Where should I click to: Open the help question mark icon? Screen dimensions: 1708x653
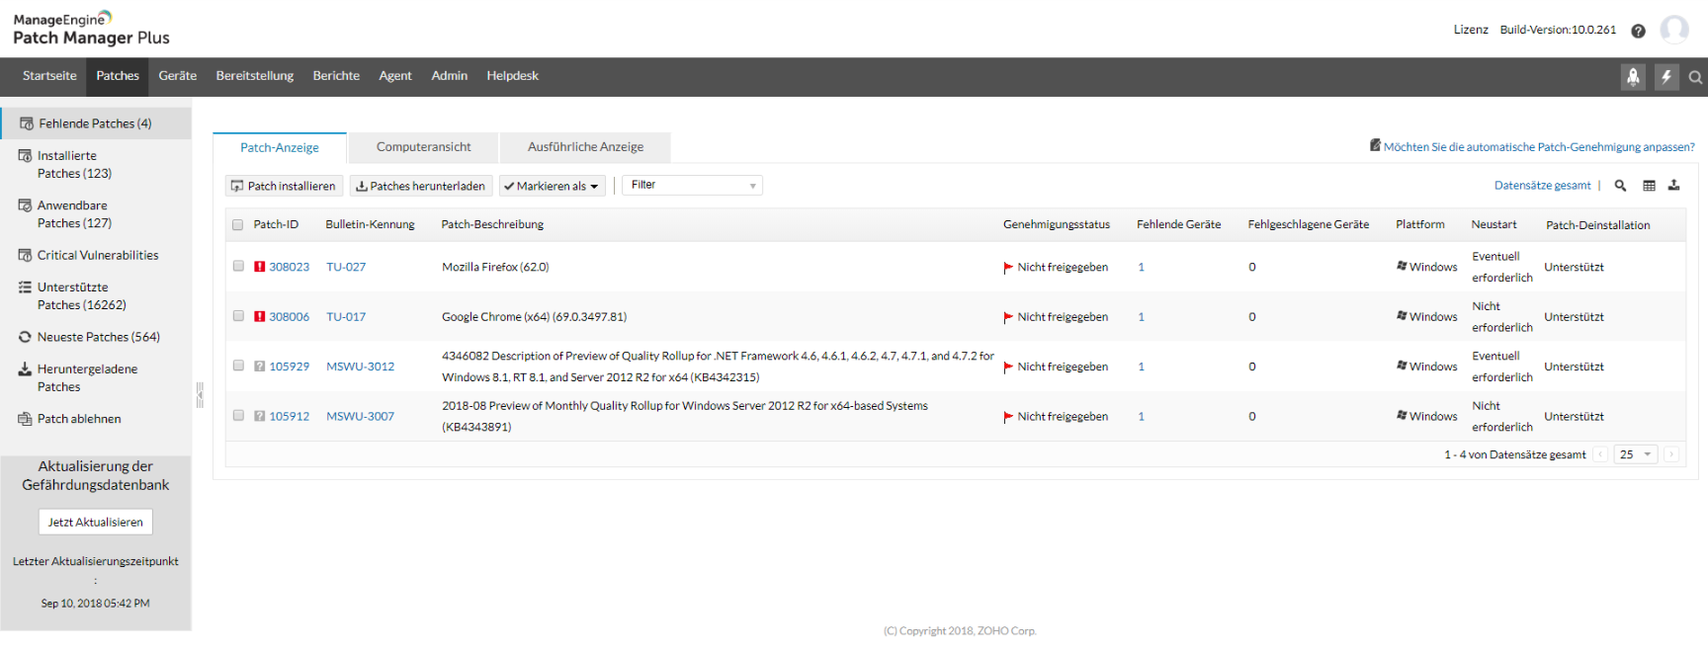click(1638, 31)
